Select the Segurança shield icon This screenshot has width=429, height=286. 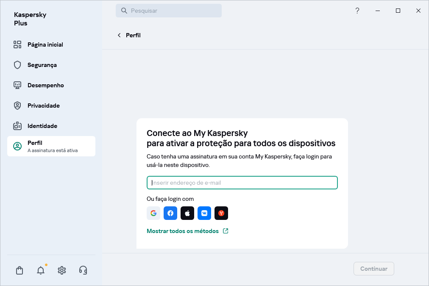[17, 65]
